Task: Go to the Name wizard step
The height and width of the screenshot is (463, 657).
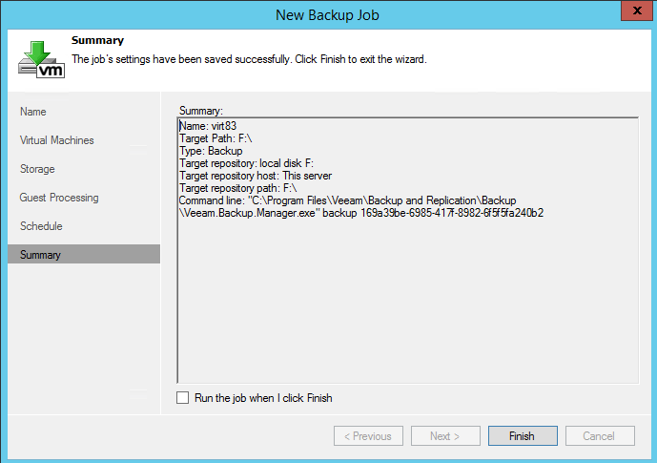Action: tap(33, 112)
